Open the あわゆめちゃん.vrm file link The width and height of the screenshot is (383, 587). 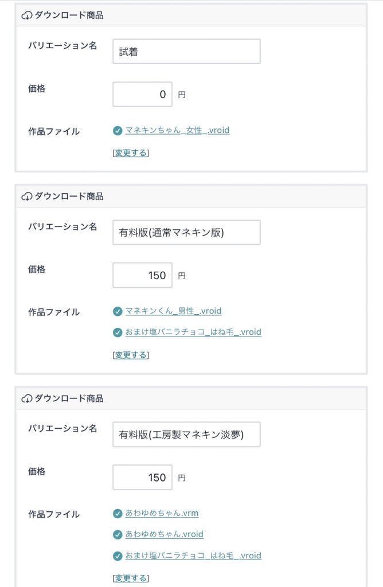pos(162,513)
